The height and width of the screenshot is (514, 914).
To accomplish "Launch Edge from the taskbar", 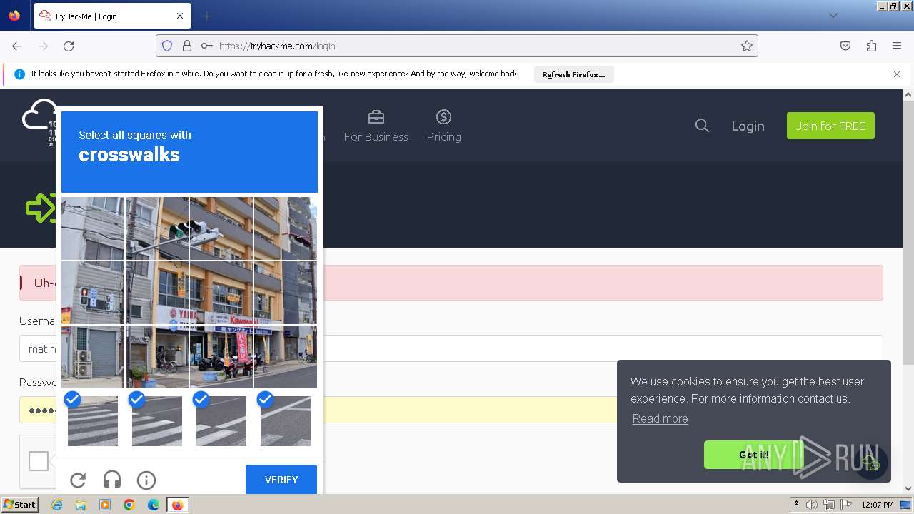I will coord(154,505).
